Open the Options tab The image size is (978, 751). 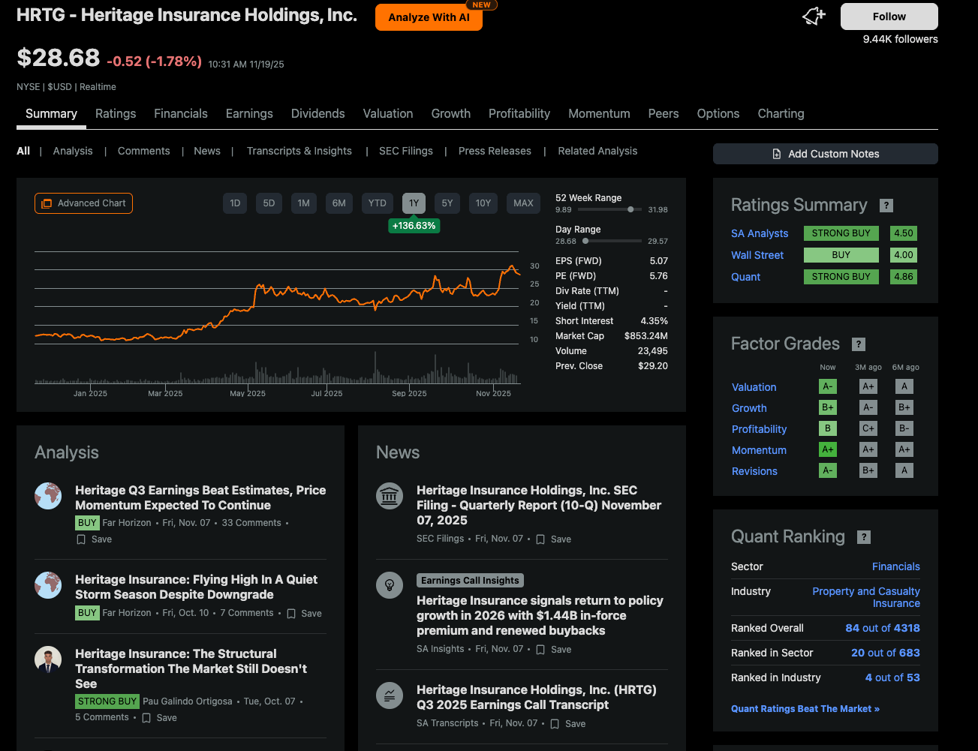(x=718, y=113)
